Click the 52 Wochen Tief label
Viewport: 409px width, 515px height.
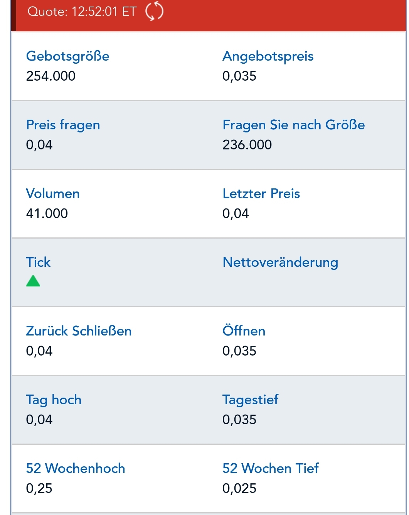click(x=270, y=468)
